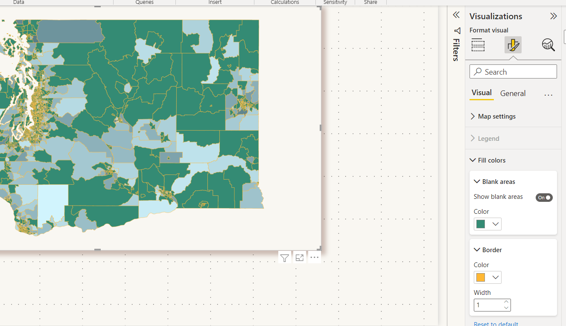
Task: Open the ellipsis menu beside General tab
Action: 548,95
